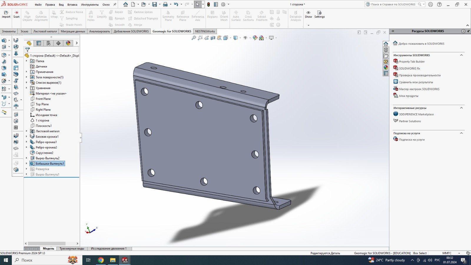Open the Display Style dropdown arrow above the viewport
Image resolution: width=471 pixels, height=265 pixels.
pyautogui.click(x=240, y=38)
